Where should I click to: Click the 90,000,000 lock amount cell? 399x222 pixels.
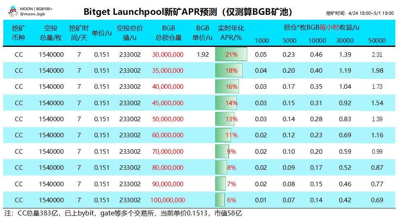coord(168,184)
